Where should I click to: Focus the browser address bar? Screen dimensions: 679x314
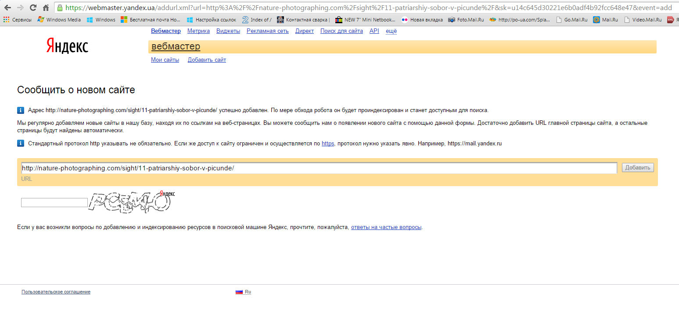coord(369,8)
